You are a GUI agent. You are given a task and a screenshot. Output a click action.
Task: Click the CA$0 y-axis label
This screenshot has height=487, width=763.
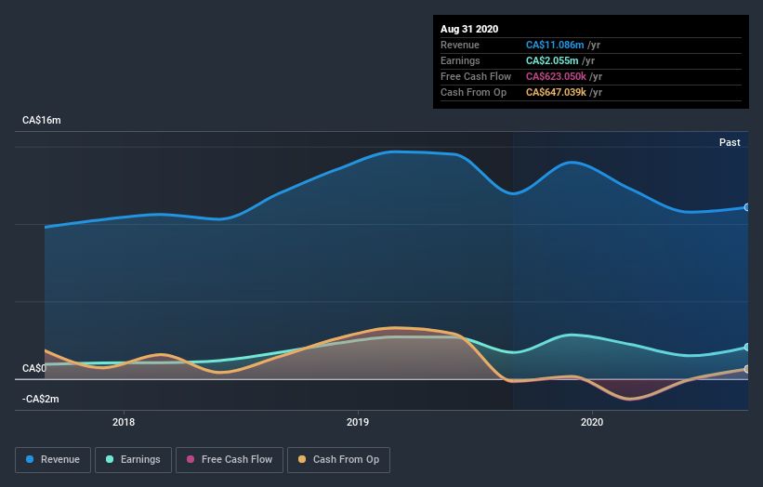[x=34, y=368]
